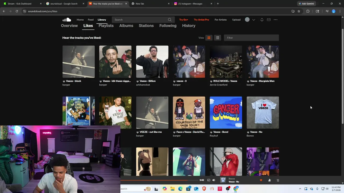Click the Raybuf artist name
Viewport: 344px width, 193px height.
coord(214,136)
